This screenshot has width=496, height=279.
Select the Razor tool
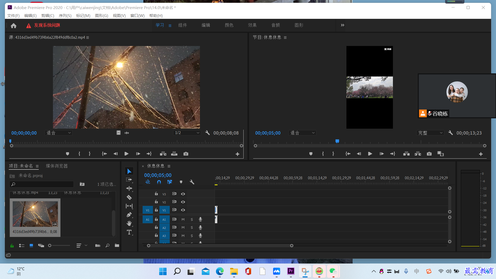[129, 197]
